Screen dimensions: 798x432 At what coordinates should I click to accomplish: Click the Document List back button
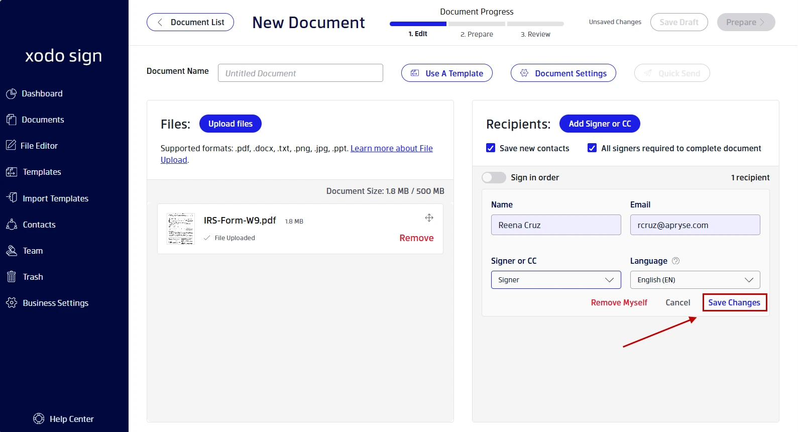(x=190, y=22)
